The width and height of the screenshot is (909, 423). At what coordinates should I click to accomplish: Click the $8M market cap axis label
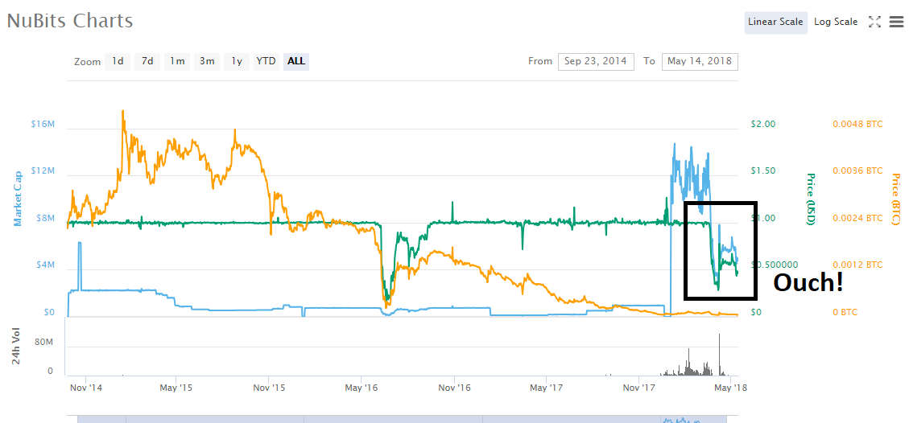coord(46,219)
